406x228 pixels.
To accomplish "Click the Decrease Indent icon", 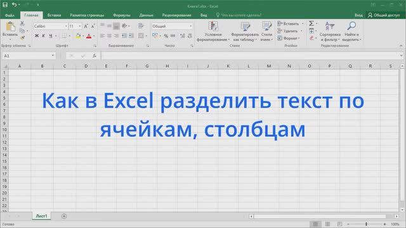I will coord(124,35).
